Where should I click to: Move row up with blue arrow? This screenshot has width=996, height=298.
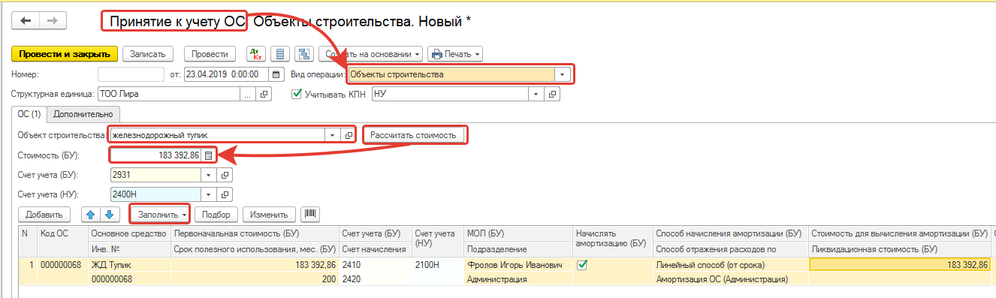(x=91, y=215)
